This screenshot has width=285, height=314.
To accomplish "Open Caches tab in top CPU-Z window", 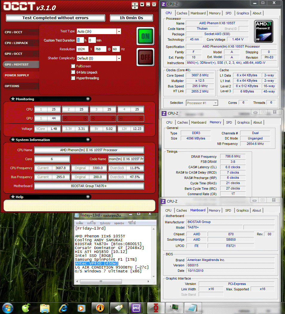I will point(182,13).
